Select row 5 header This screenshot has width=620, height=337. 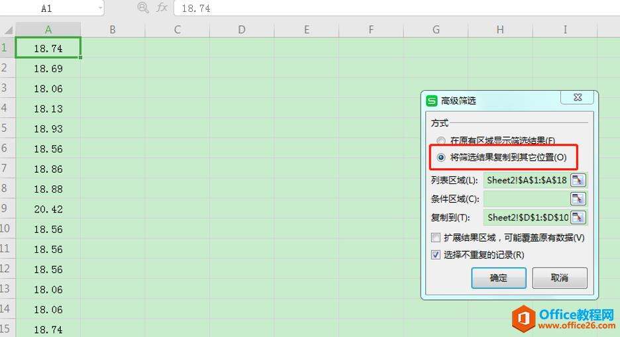point(7,128)
